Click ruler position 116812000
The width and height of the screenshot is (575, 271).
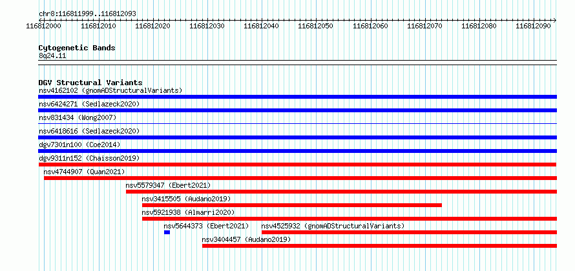click(x=44, y=26)
